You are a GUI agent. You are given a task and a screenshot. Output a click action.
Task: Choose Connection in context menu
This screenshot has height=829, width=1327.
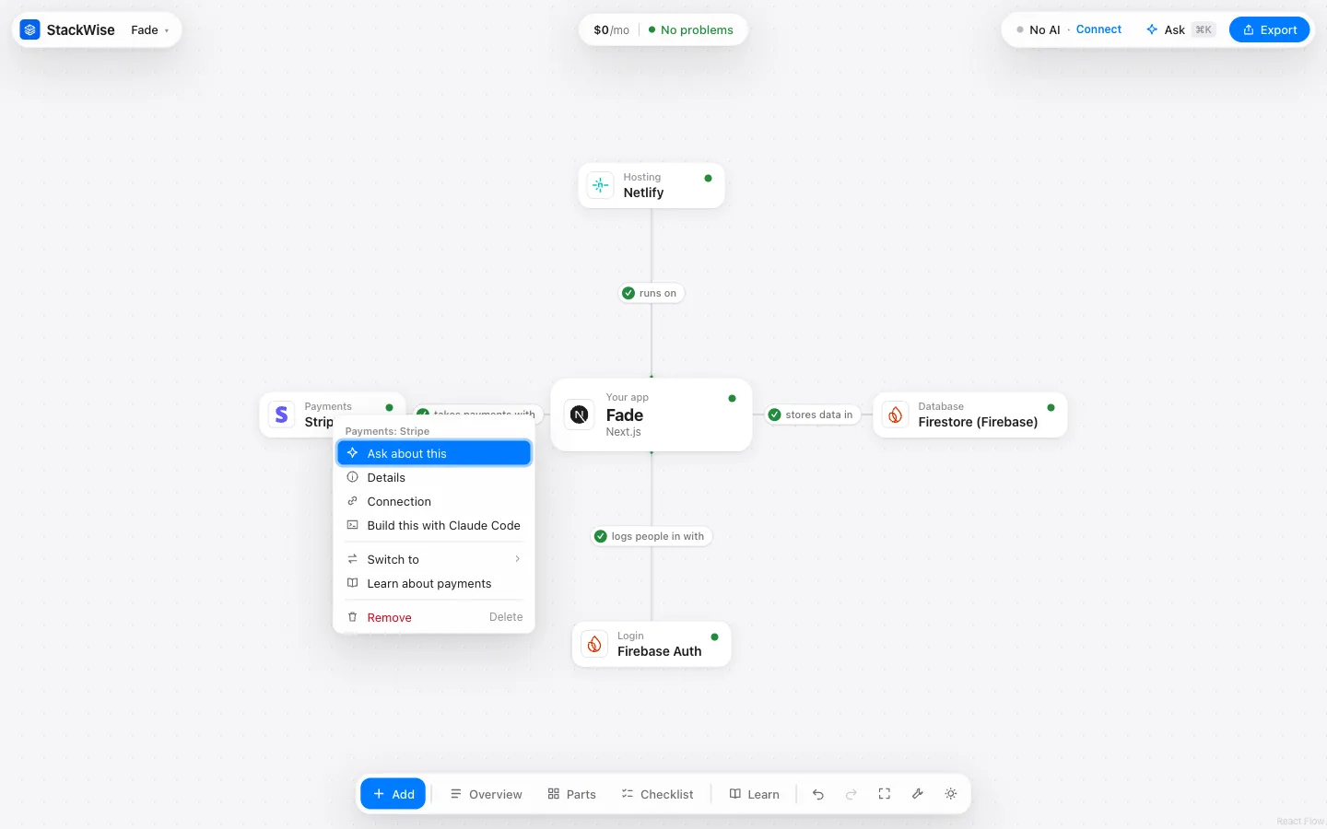click(x=434, y=501)
